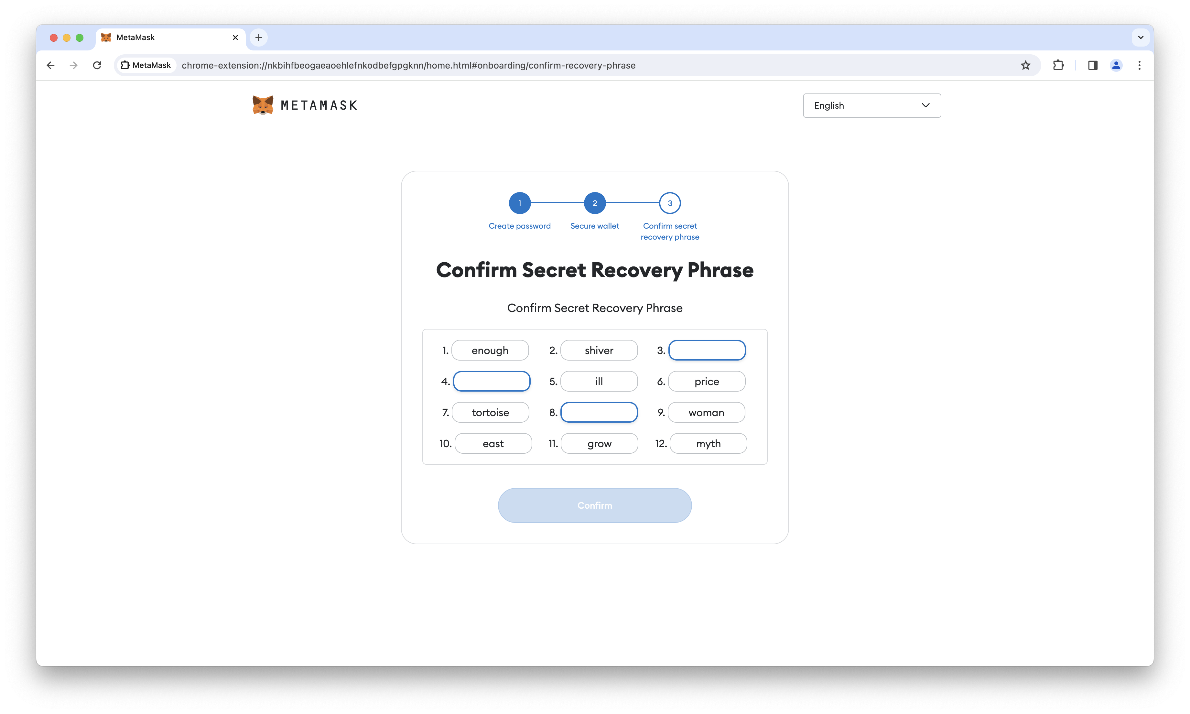The image size is (1190, 714).
Task: Click the browser new tab plus button
Action: point(258,38)
